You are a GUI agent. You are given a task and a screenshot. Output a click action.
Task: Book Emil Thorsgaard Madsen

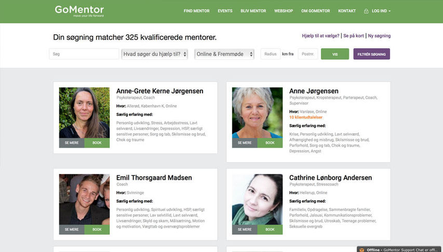[x=97, y=230]
